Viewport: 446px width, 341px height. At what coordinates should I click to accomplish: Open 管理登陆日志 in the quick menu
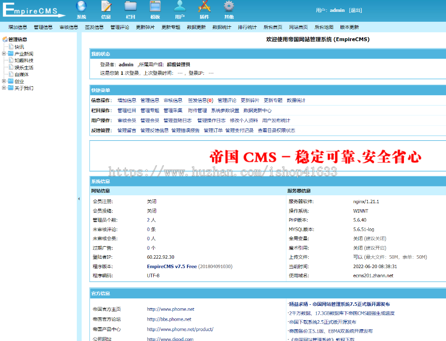[178, 120]
